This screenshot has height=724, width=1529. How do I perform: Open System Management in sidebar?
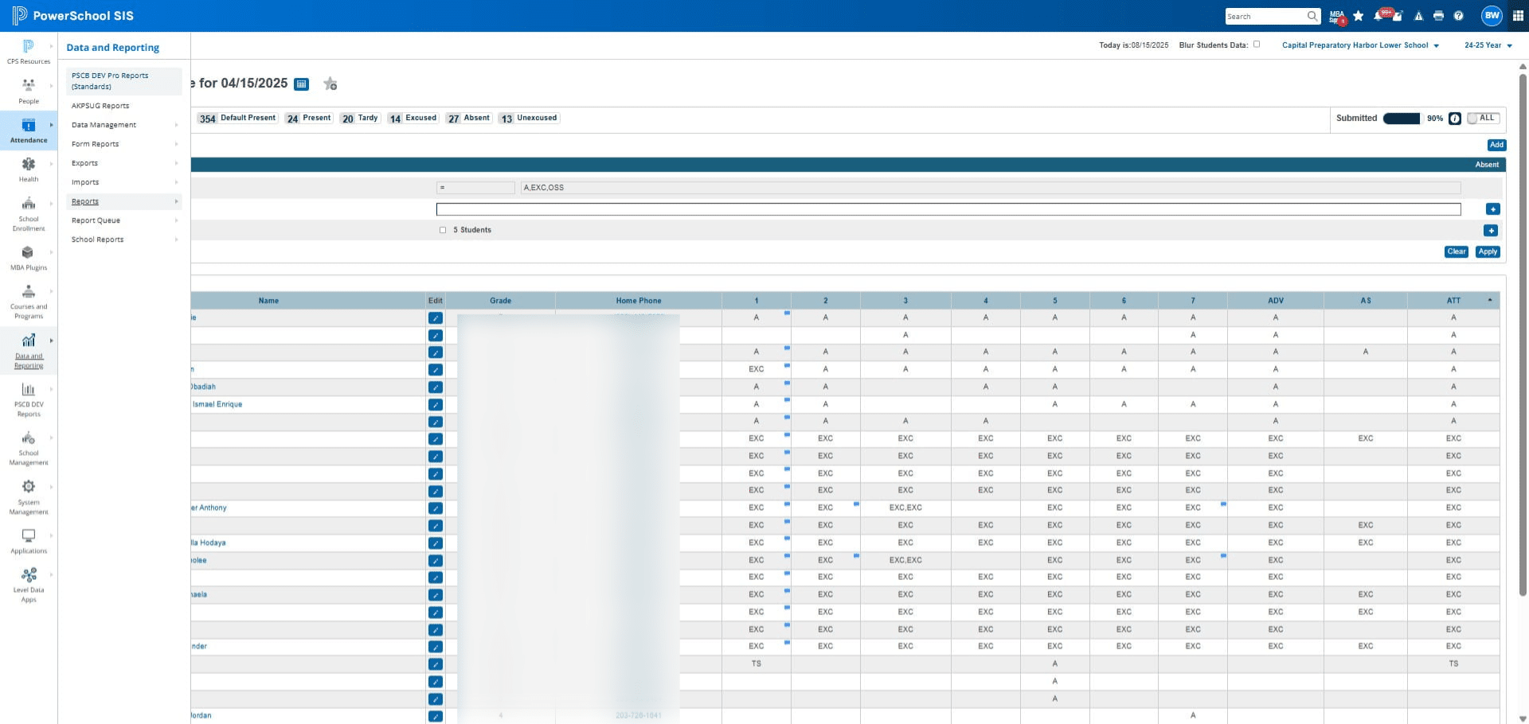29,497
